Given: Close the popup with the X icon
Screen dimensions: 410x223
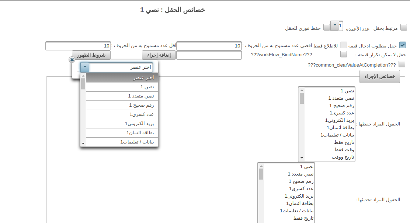Looking at the screenshot, I should (72, 60).
